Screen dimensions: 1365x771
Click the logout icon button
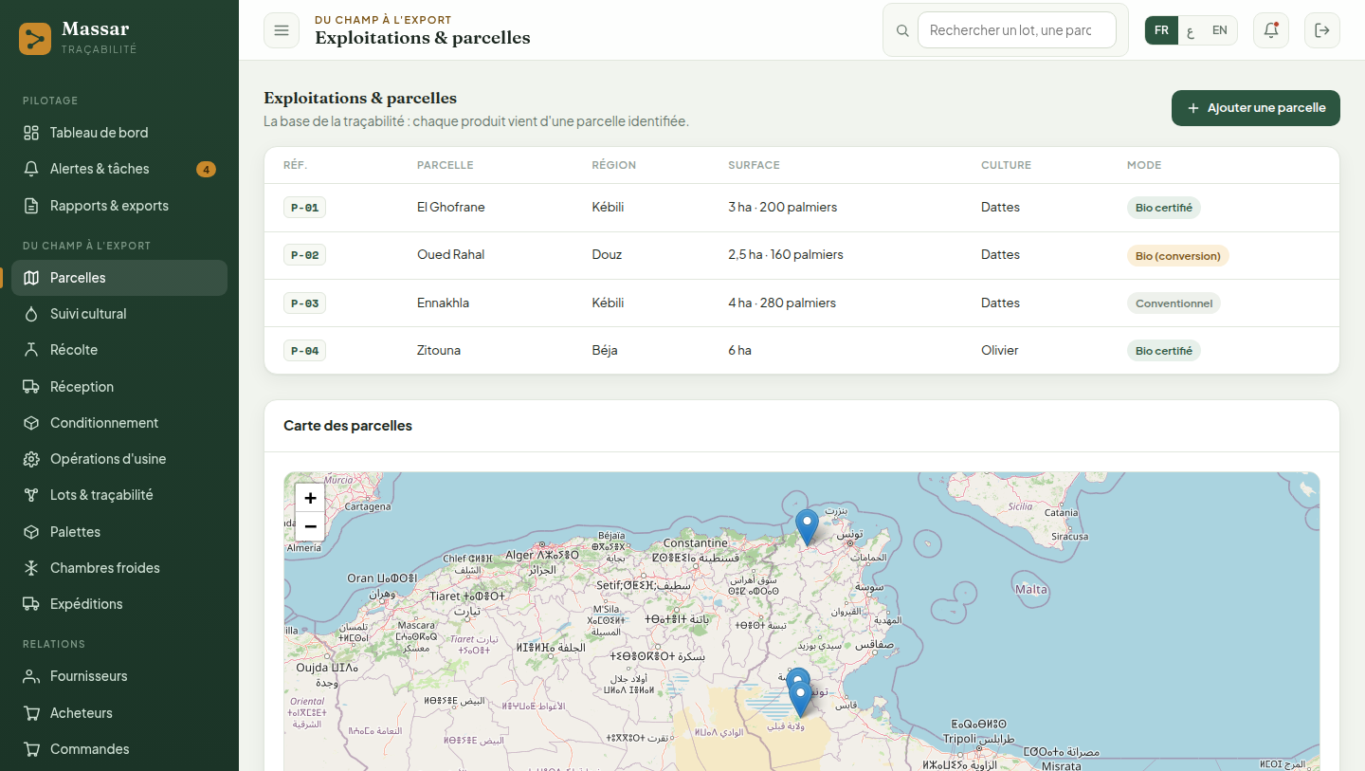click(x=1322, y=30)
